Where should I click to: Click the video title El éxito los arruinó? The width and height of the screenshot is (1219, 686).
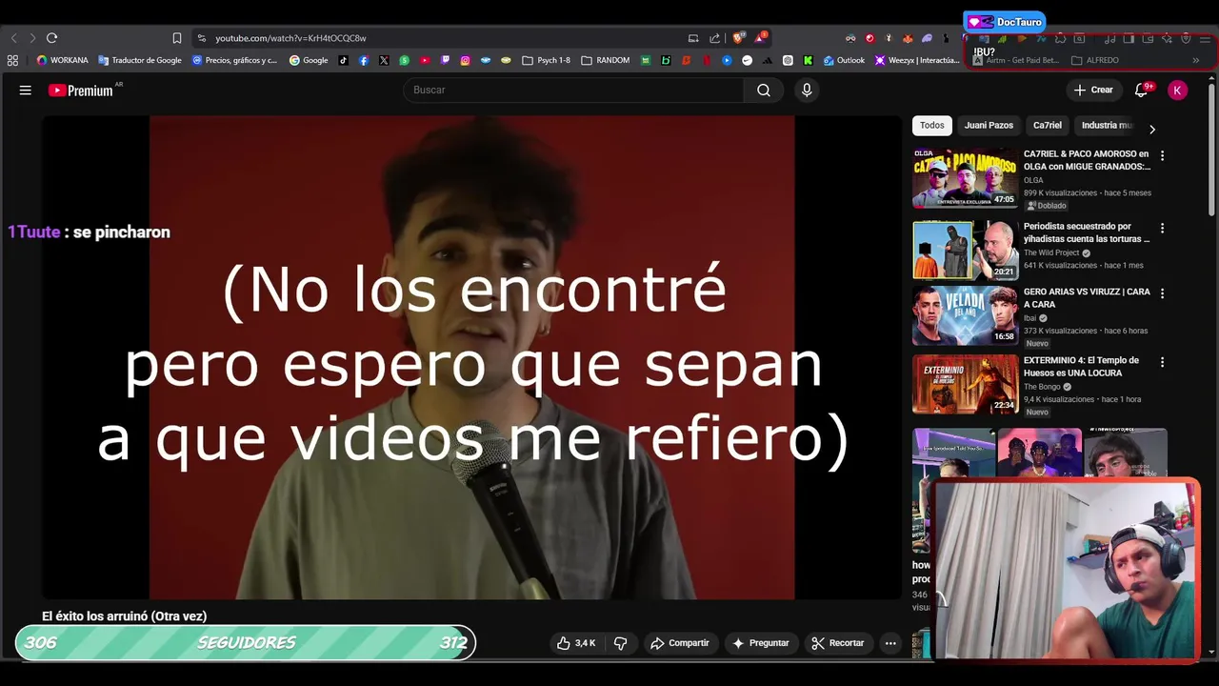[x=124, y=616]
